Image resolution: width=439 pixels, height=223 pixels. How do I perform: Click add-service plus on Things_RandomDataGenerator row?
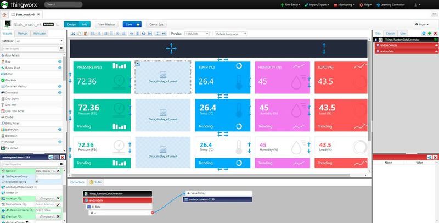pos(436,40)
